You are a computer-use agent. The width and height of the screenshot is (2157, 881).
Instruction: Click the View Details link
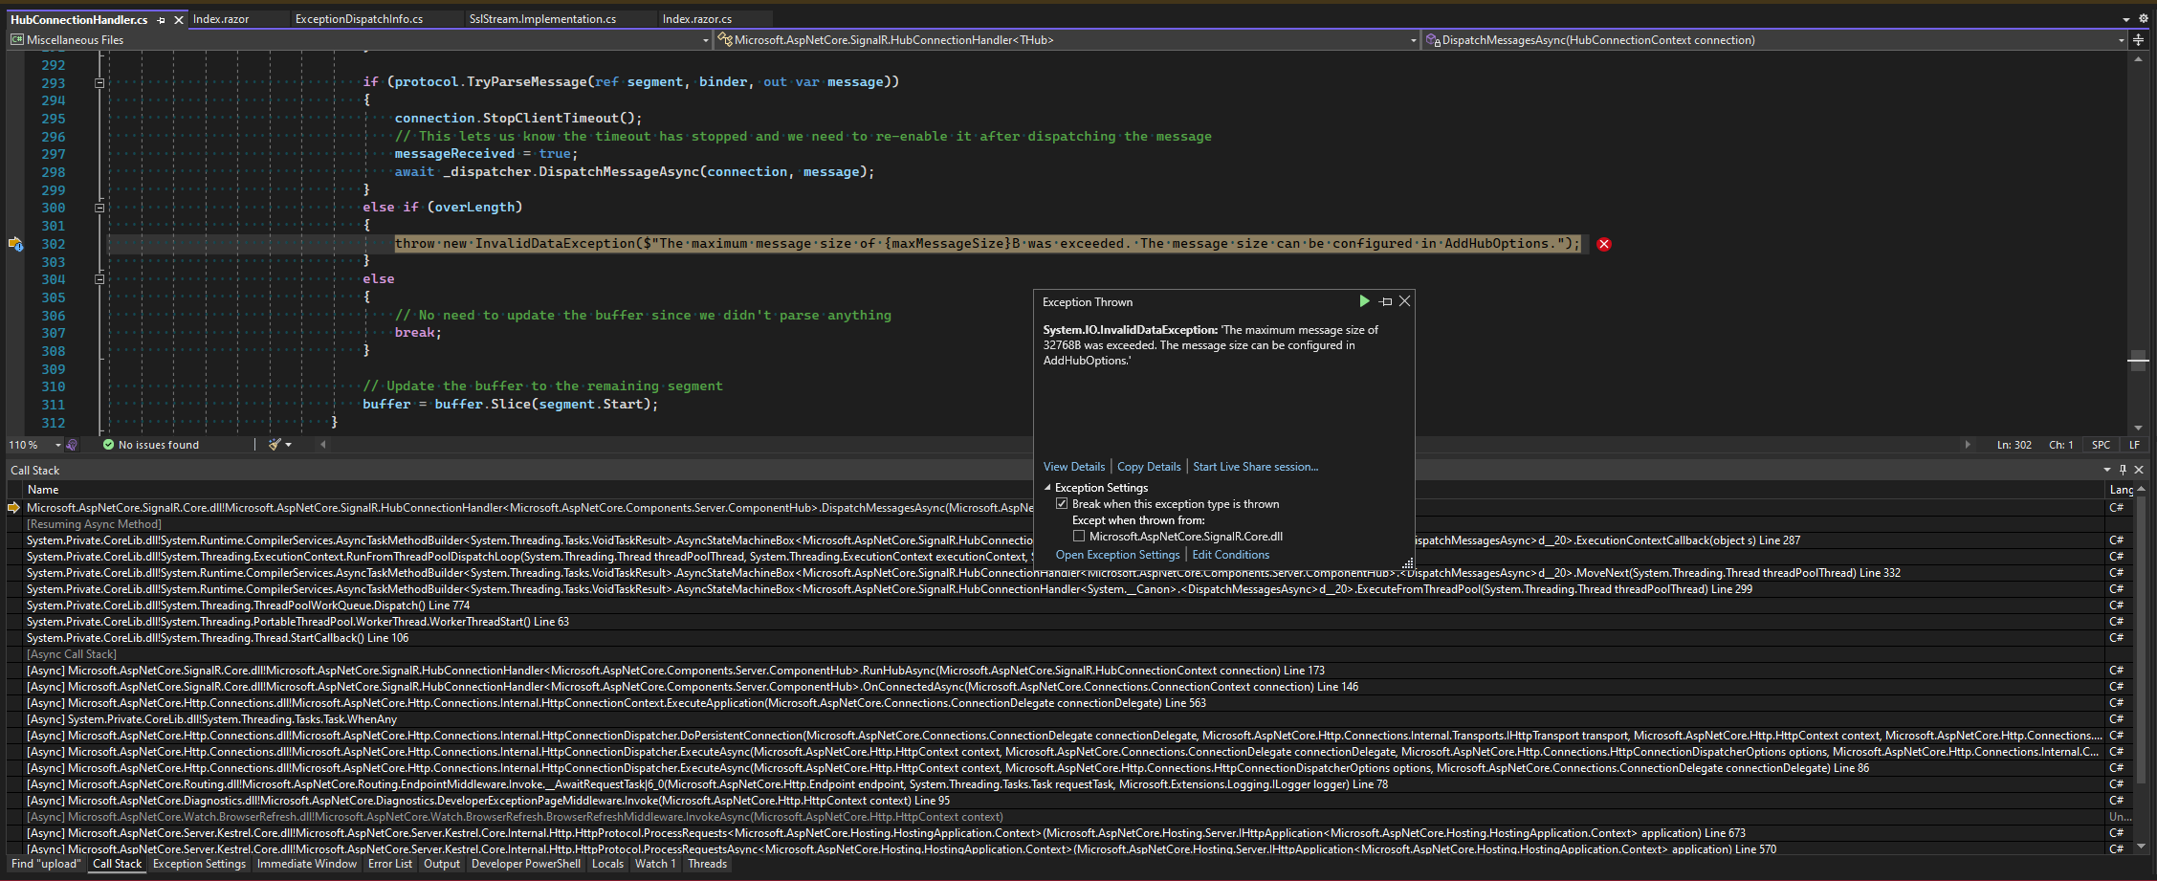(1073, 467)
